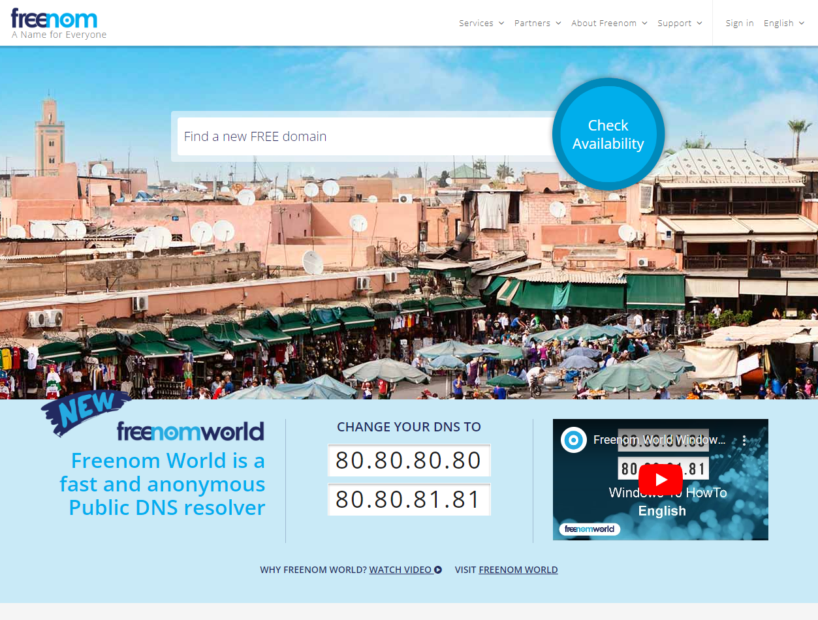Click the FREENOM WORLD visit link
The width and height of the screenshot is (818, 620).
518,570
